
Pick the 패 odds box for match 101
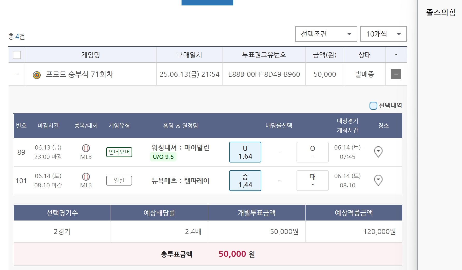tap(312, 181)
